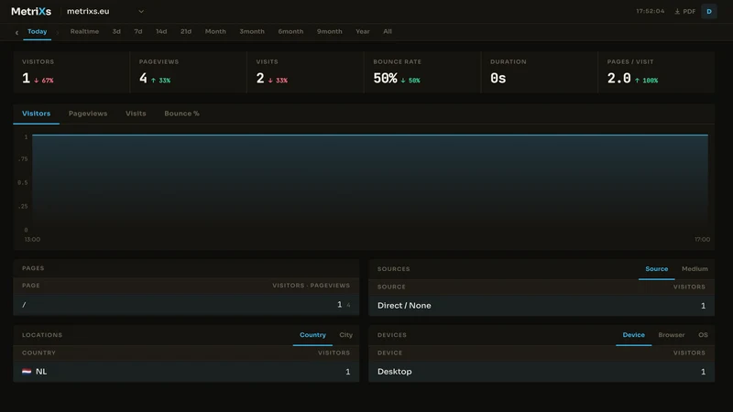Screen dimensions: 733x412
Task: Click the Visitors · Pageviews column header
Action: click(311, 286)
